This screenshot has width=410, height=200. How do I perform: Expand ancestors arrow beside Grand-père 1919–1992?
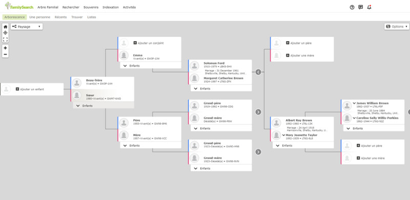258,112
